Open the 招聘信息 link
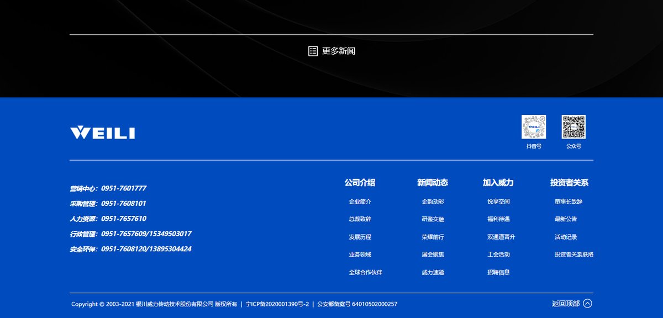663x318 pixels. point(499,272)
